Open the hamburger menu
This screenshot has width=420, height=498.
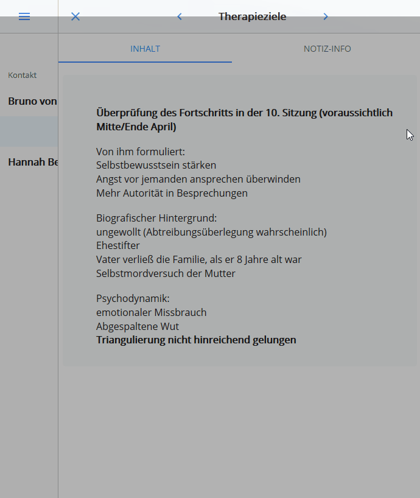click(x=24, y=16)
